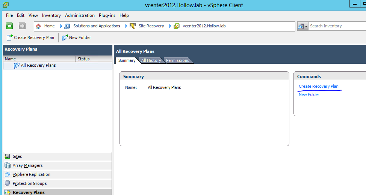Open the Plug-ins menu
The height and width of the screenshot is (195, 366).
(x=107, y=15)
